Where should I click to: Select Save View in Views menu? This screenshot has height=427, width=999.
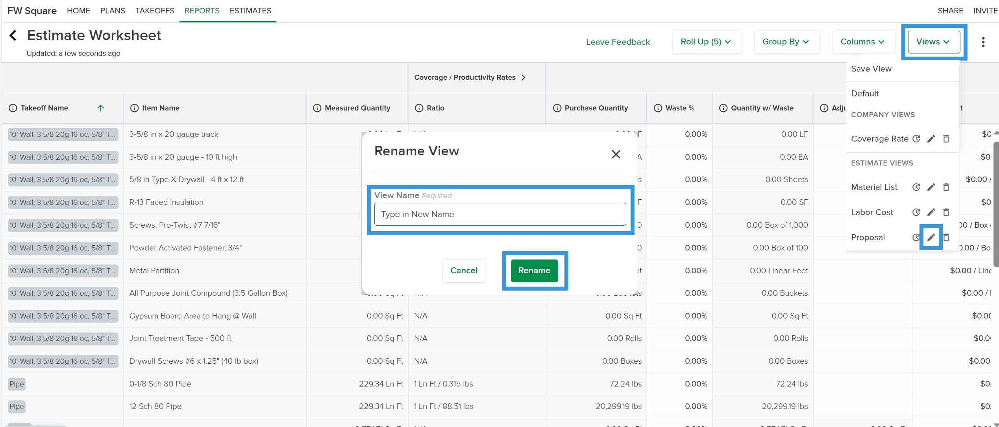coord(871,69)
